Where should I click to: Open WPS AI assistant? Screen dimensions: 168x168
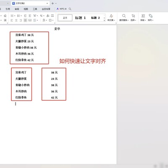point(62,9)
